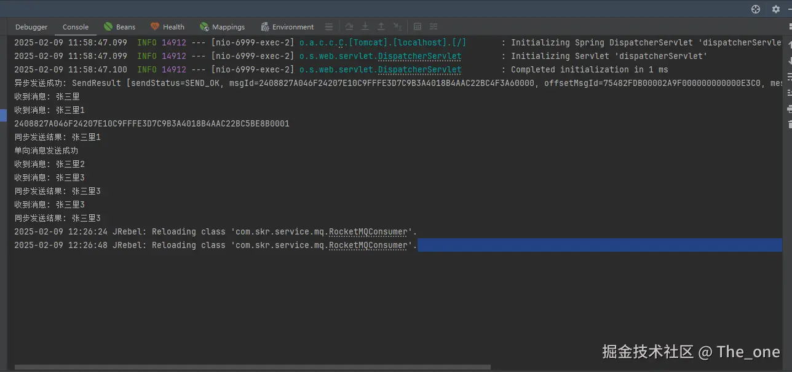This screenshot has height=372, width=792.
Task: Click timestamp '2025-02-09 11:58:47.100'
Action: coord(71,69)
